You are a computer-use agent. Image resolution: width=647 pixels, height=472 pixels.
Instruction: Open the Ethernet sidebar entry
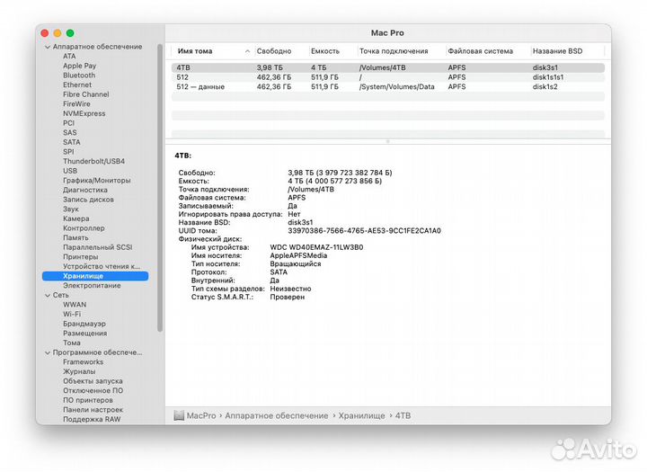coord(77,85)
